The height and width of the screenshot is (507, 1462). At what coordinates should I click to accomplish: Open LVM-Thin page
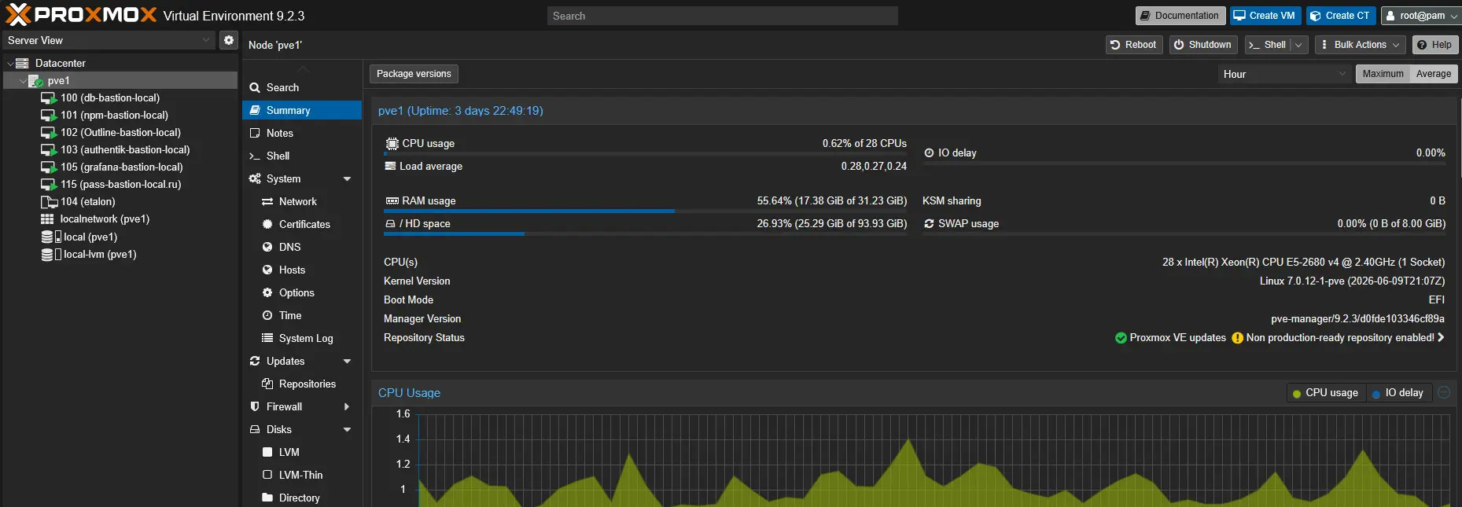pyautogui.click(x=302, y=475)
